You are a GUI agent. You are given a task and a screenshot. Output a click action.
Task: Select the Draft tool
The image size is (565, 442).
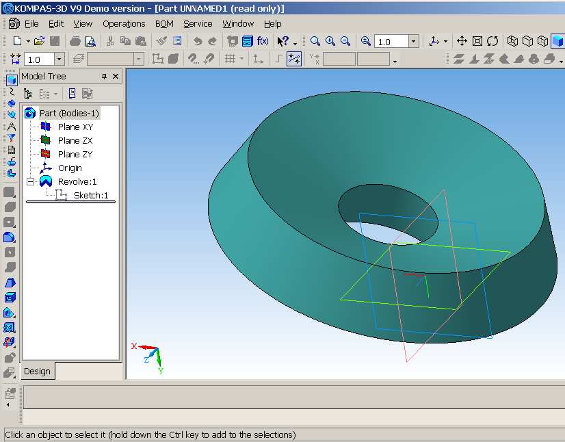9,283
